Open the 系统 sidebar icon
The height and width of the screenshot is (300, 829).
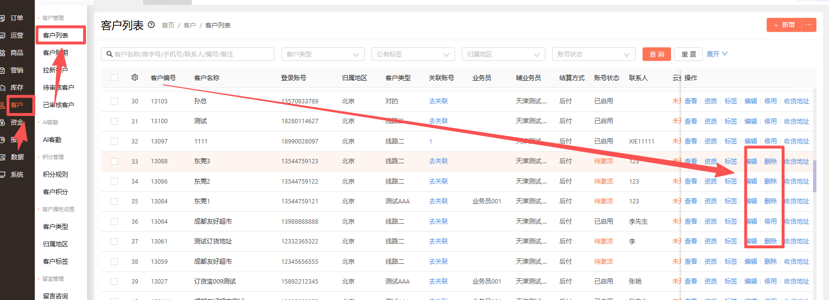(3, 174)
